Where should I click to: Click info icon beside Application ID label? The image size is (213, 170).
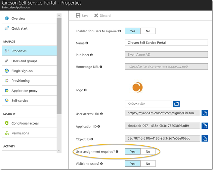[x=99, y=126]
